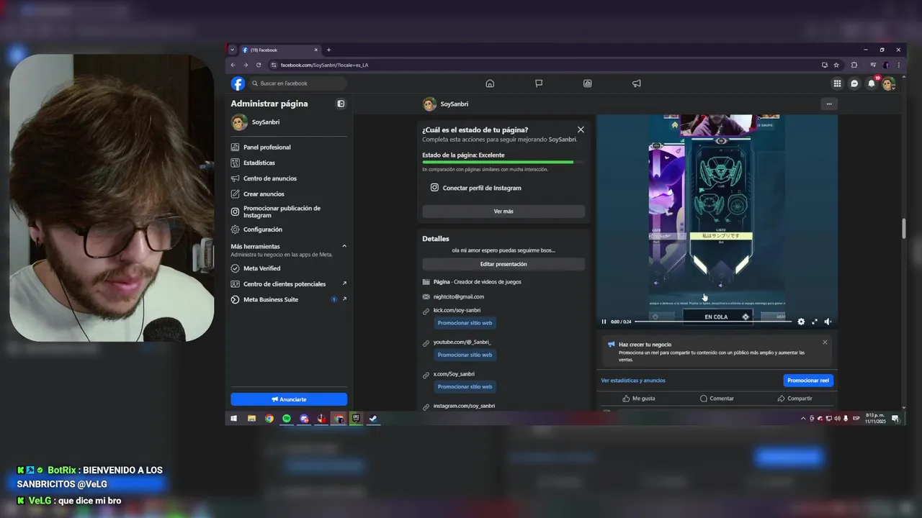Open the SoySanbri page in sidebar
Image resolution: width=922 pixels, height=518 pixels.
click(x=289, y=122)
